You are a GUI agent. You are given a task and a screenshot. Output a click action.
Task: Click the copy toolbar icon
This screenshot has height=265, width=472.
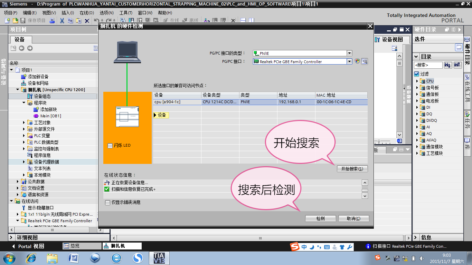tap(70, 21)
